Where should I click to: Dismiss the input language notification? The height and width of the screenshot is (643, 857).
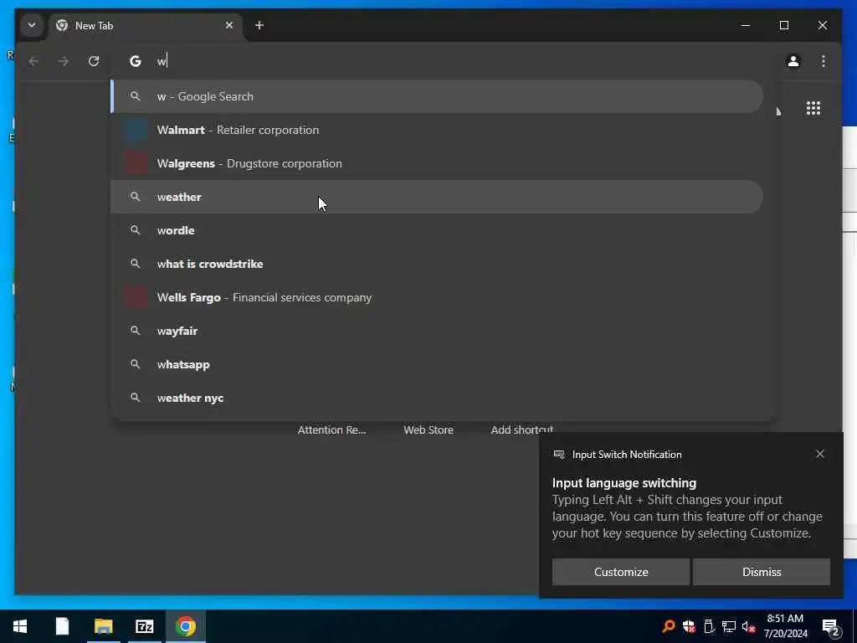pyautogui.click(x=762, y=572)
